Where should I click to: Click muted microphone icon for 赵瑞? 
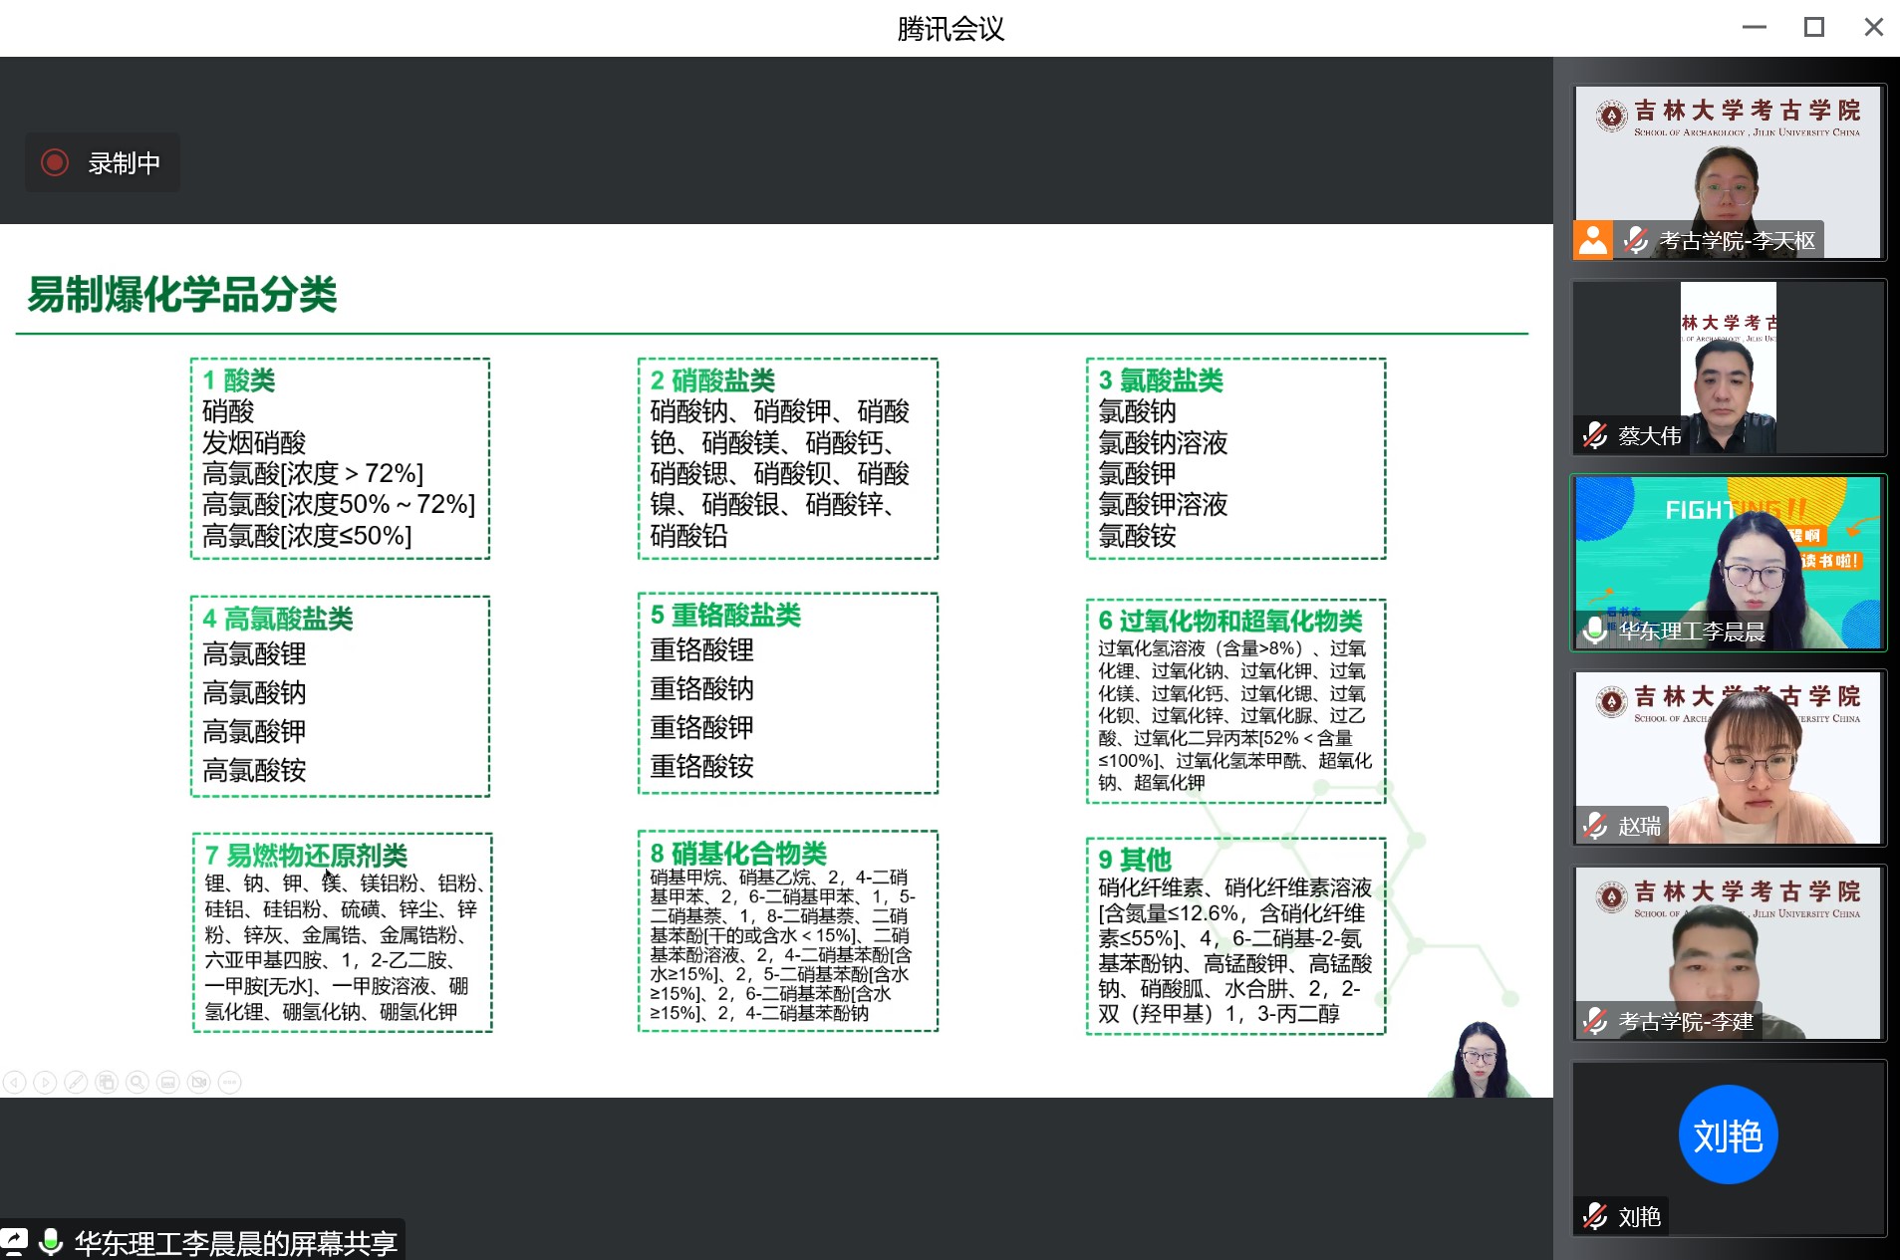[1595, 825]
